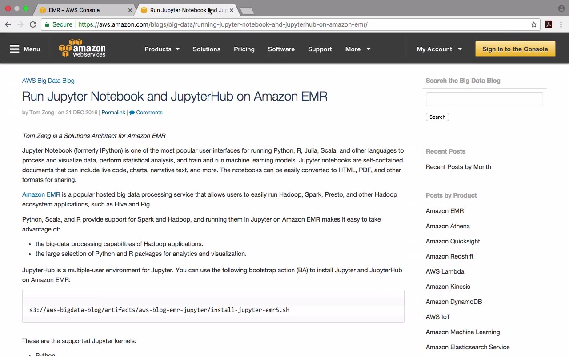Image resolution: width=569 pixels, height=356 pixels.
Task: Close the Run Jupyter Notebook tab
Action: click(x=231, y=10)
